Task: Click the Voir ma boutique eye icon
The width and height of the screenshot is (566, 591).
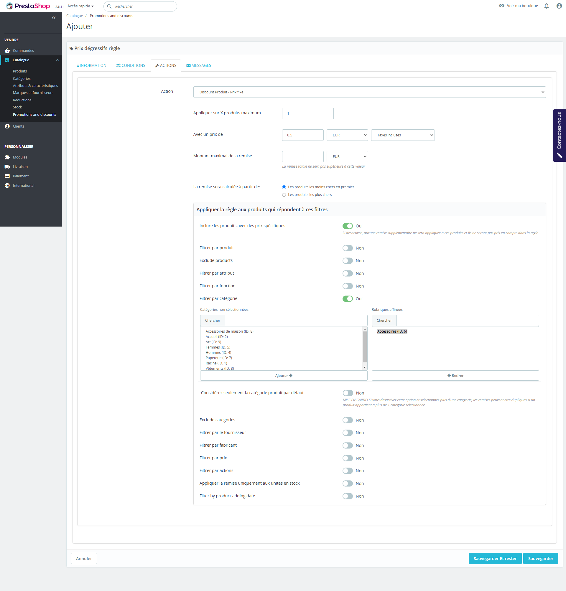Action: click(x=501, y=6)
